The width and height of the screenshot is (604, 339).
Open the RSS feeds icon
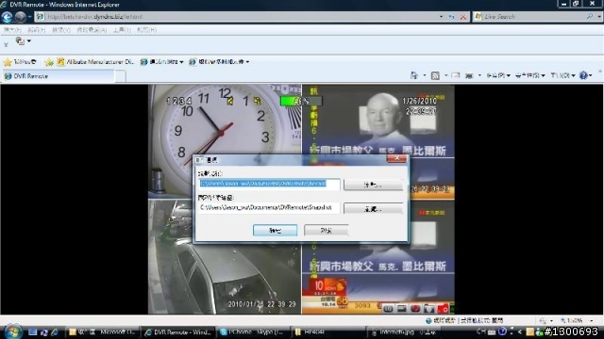pyautogui.click(x=435, y=75)
